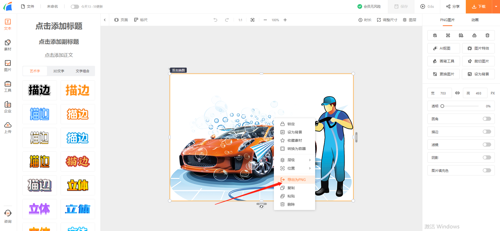Click the 分享 share button
Screen dimensions: 500x231
point(453,7)
